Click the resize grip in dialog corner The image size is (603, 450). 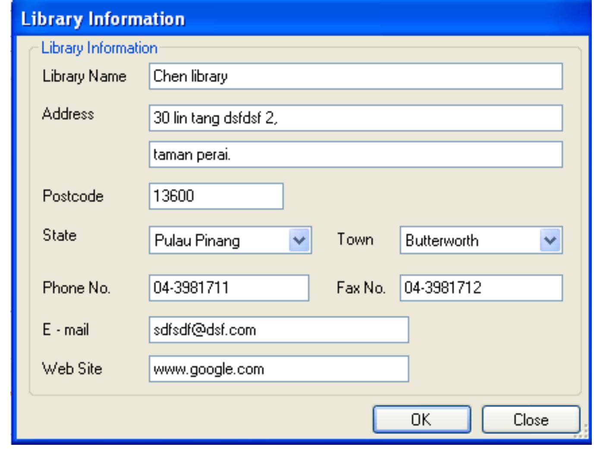click(x=584, y=432)
